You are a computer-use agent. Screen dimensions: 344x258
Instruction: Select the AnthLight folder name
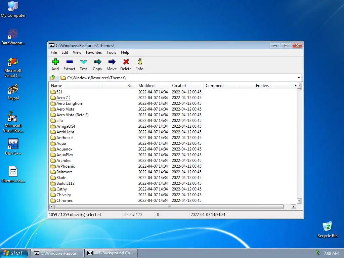pyautogui.click(x=65, y=132)
